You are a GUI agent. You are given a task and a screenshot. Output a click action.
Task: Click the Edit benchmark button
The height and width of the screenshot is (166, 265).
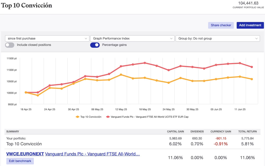(x=20, y=161)
